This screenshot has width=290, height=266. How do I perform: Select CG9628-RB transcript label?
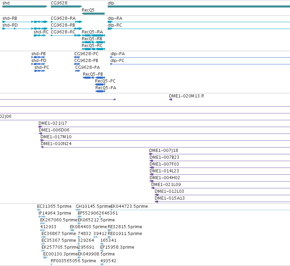[x=63, y=25]
